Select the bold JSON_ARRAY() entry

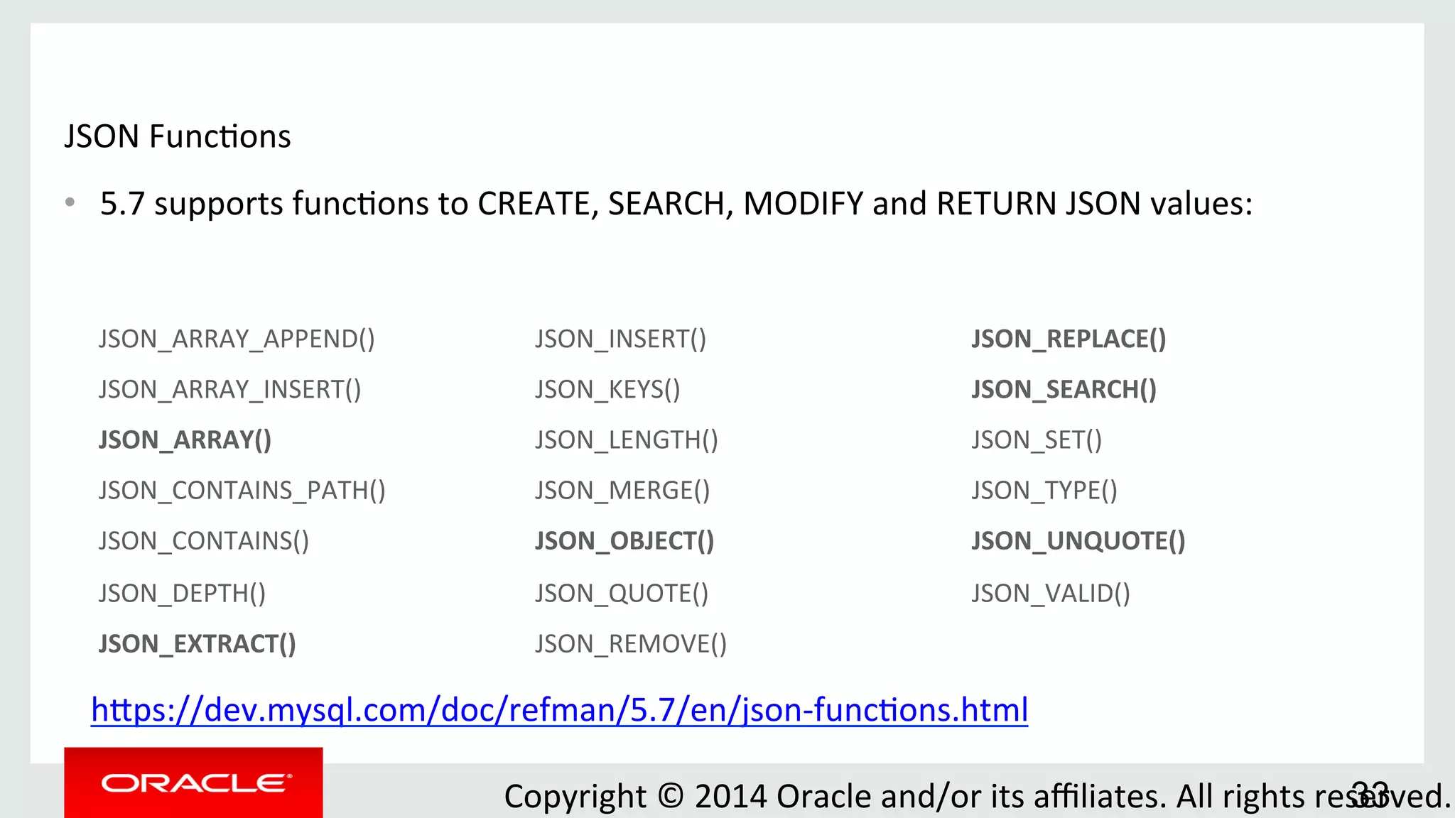185,440
